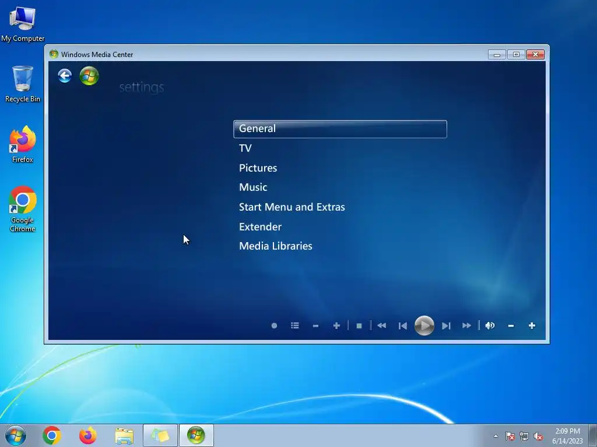This screenshot has height=447, width=597.
Task: Click the Record button in transport bar
Action: coord(274,326)
